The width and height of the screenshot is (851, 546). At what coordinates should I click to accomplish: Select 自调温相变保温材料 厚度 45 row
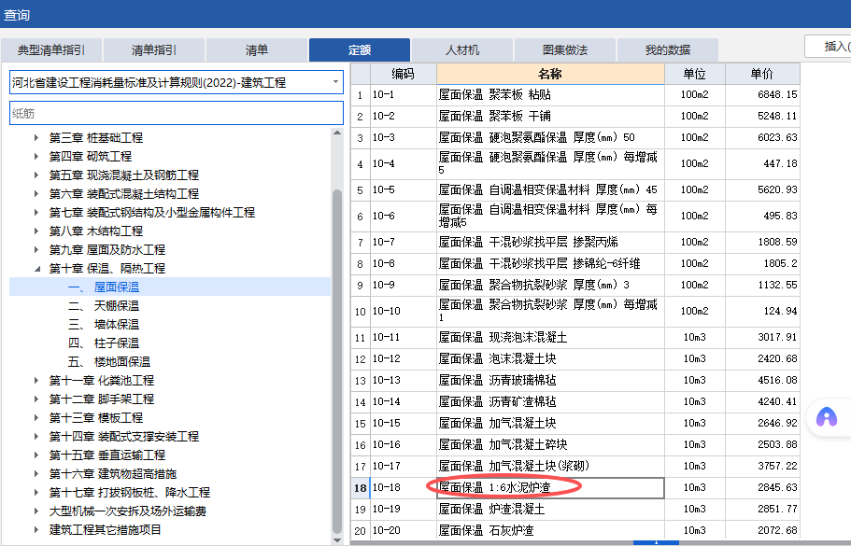[x=575, y=189]
